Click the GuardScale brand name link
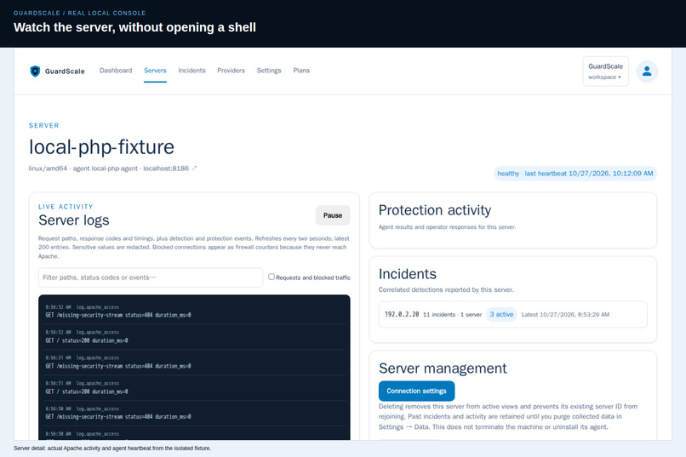686x457 pixels. (65, 71)
